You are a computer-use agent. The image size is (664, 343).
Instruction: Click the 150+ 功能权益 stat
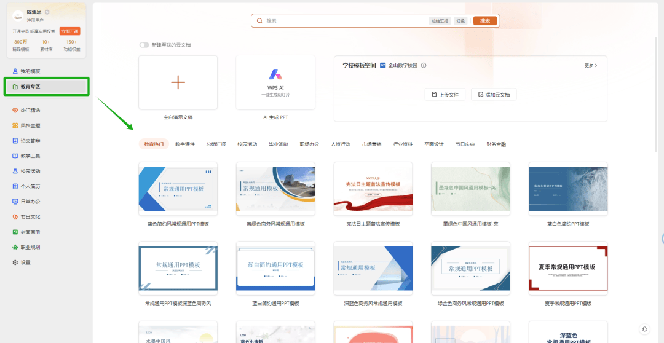[71, 45]
